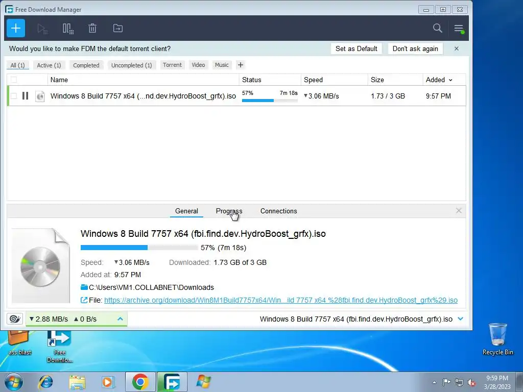Select the Completed filter
The height and width of the screenshot is (392, 523).
[86, 65]
